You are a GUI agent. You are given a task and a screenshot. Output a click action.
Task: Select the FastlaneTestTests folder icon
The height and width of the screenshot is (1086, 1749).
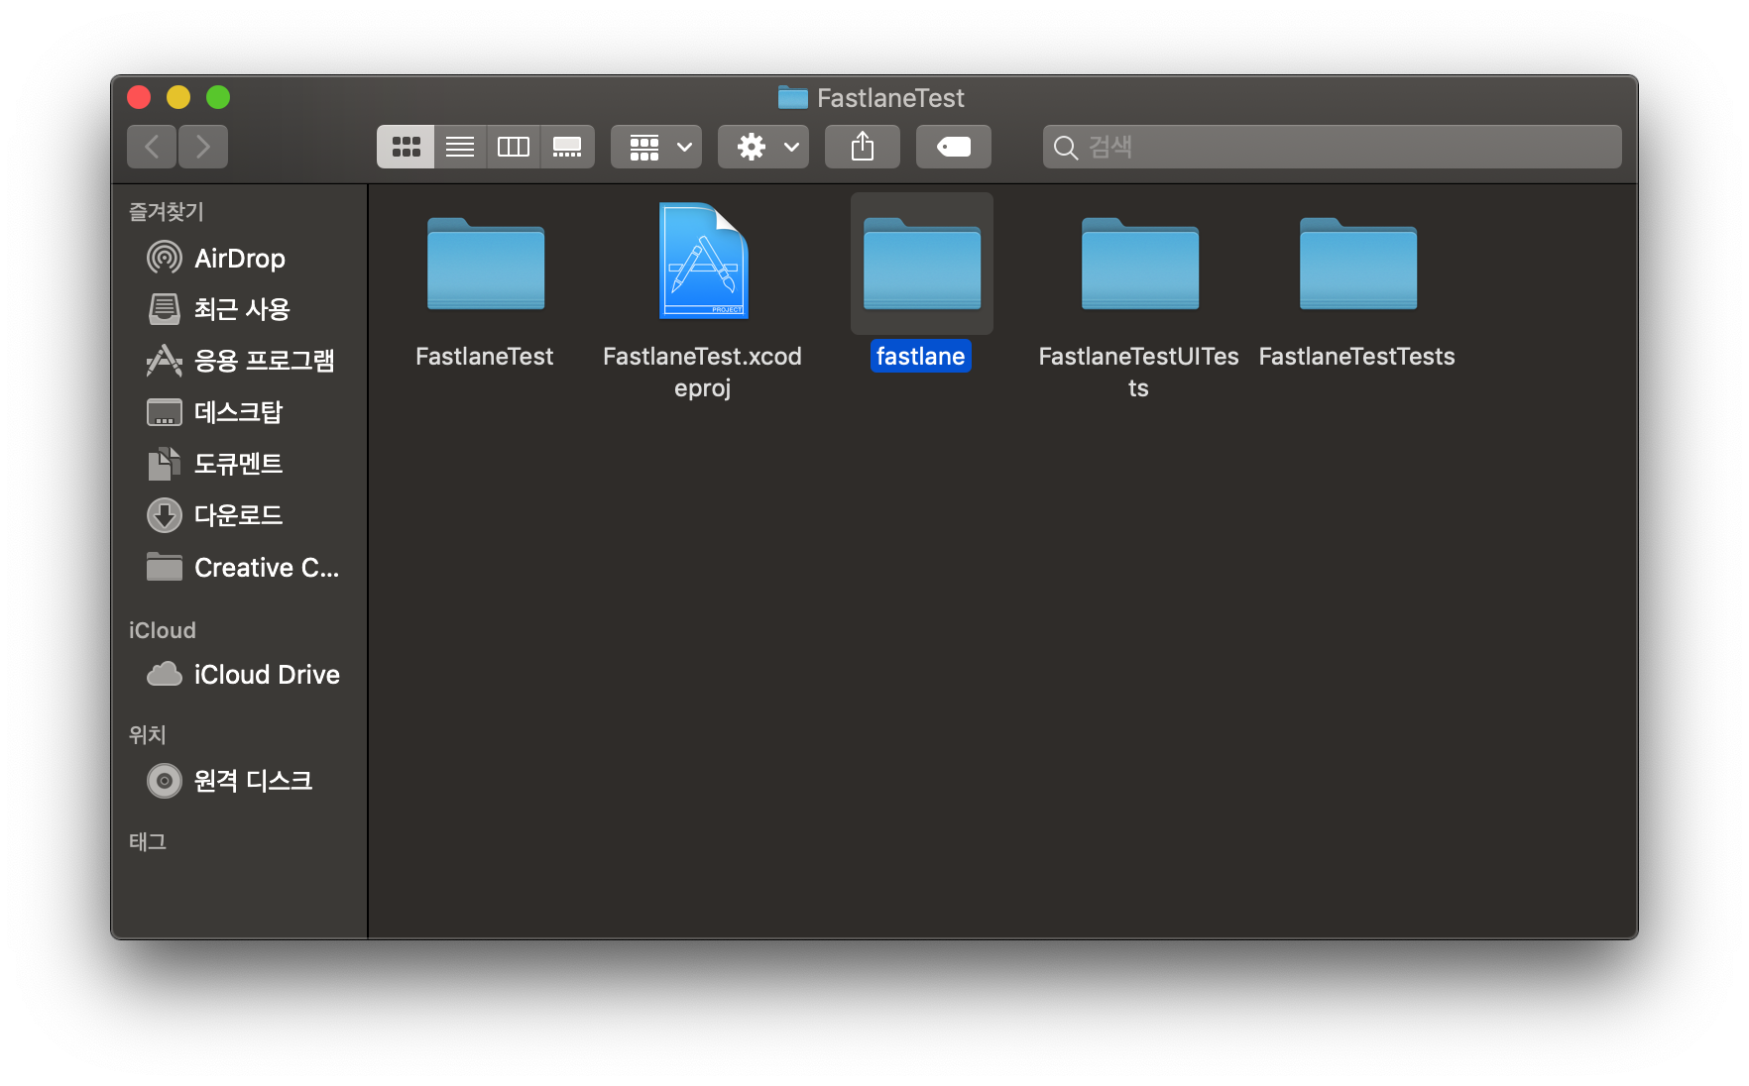[x=1358, y=264]
